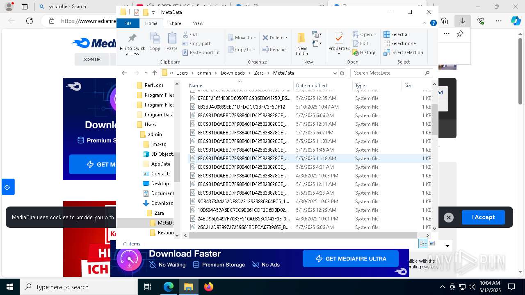This screenshot has width=525, height=295.
Task: Dismiss the cookie banner with X
Action: 449,218
